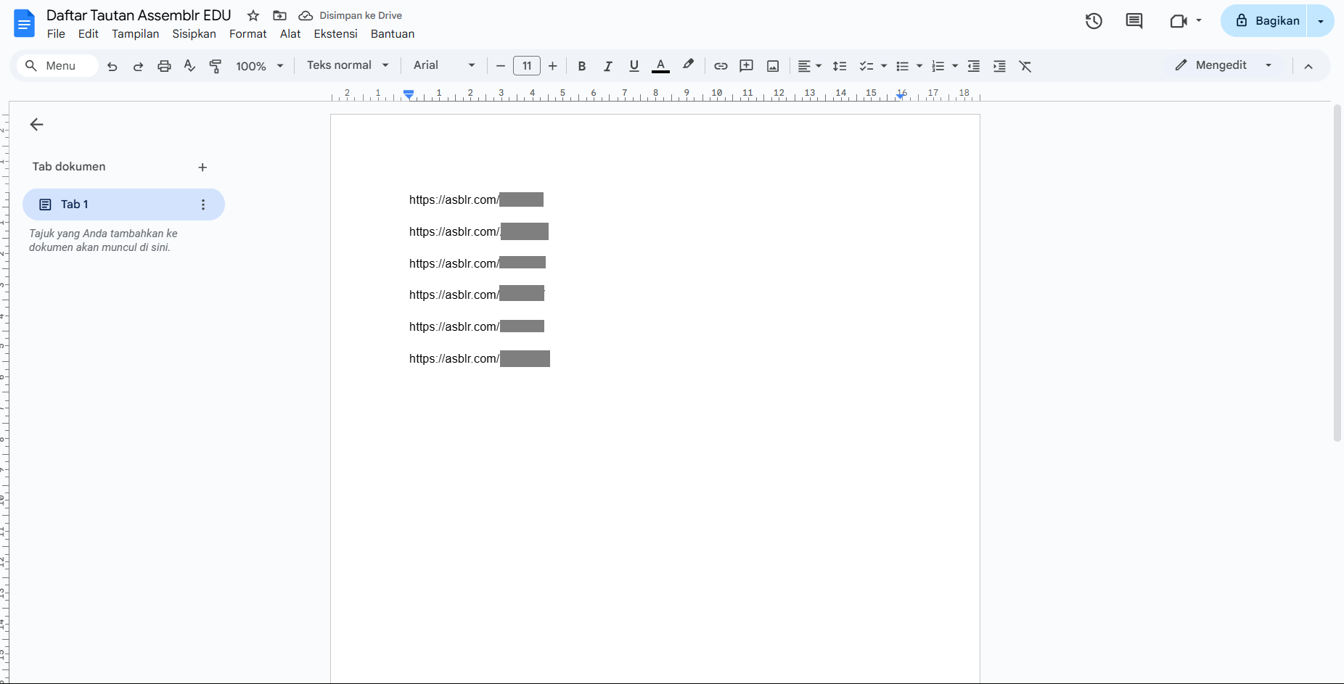This screenshot has width=1344, height=684.
Task: Expand the bulleted list options arrow
Action: point(919,66)
